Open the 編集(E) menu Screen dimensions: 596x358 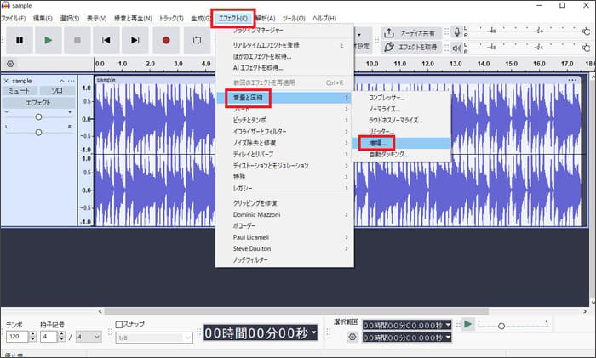[x=43, y=18]
